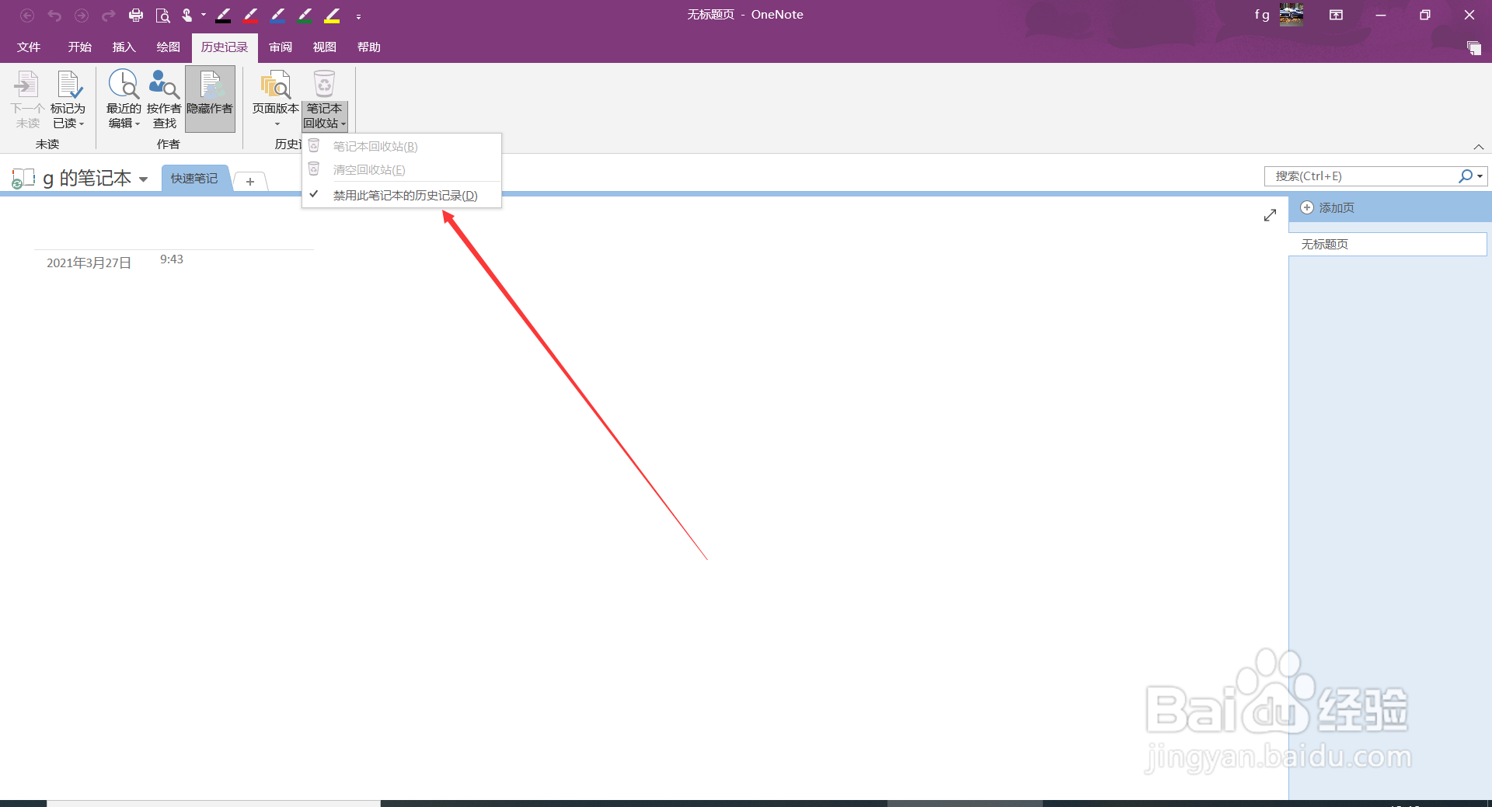This screenshot has width=1492, height=807.
Task: Toggle the 隐藏作者 button
Action: (210, 99)
